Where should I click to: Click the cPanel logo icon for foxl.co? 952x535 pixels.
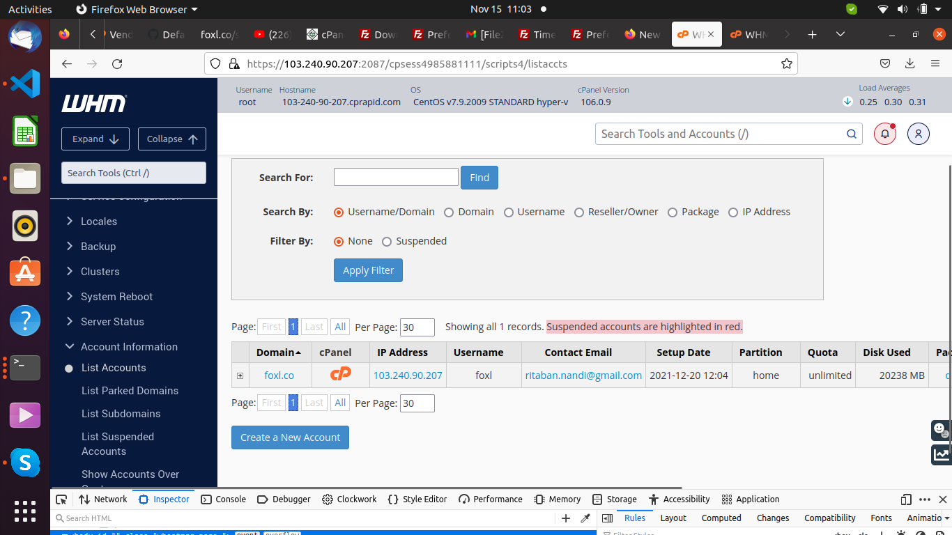tap(340, 375)
